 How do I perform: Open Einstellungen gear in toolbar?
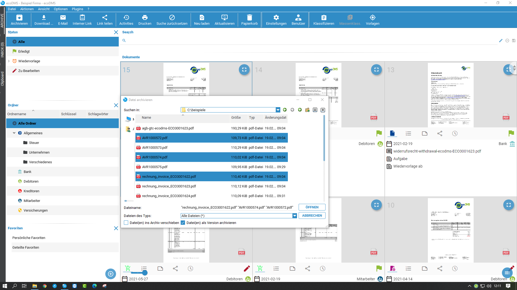pyautogui.click(x=276, y=20)
